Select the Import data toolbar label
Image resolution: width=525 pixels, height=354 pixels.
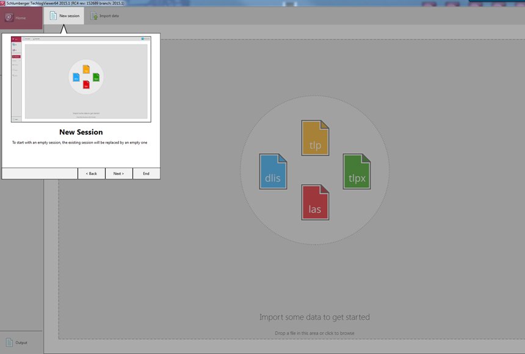pos(109,16)
